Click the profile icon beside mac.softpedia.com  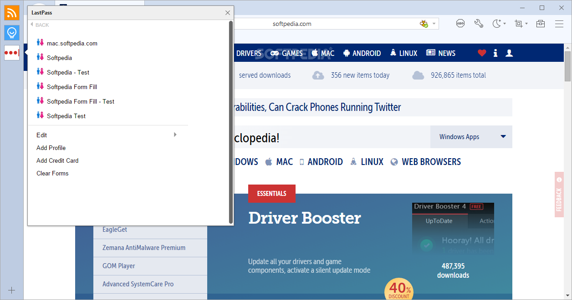[x=40, y=43]
